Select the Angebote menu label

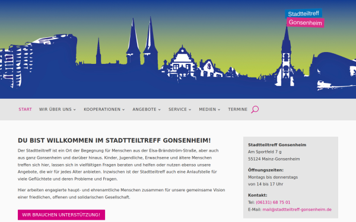tap(144, 110)
